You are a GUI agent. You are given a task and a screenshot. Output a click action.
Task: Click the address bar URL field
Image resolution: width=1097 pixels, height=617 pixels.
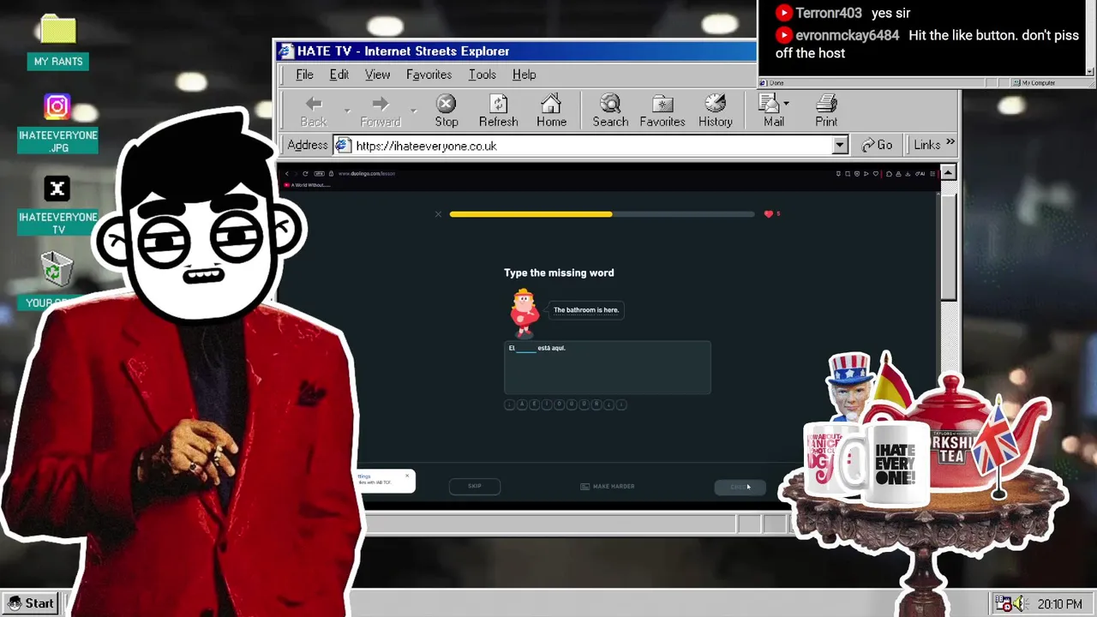591,146
